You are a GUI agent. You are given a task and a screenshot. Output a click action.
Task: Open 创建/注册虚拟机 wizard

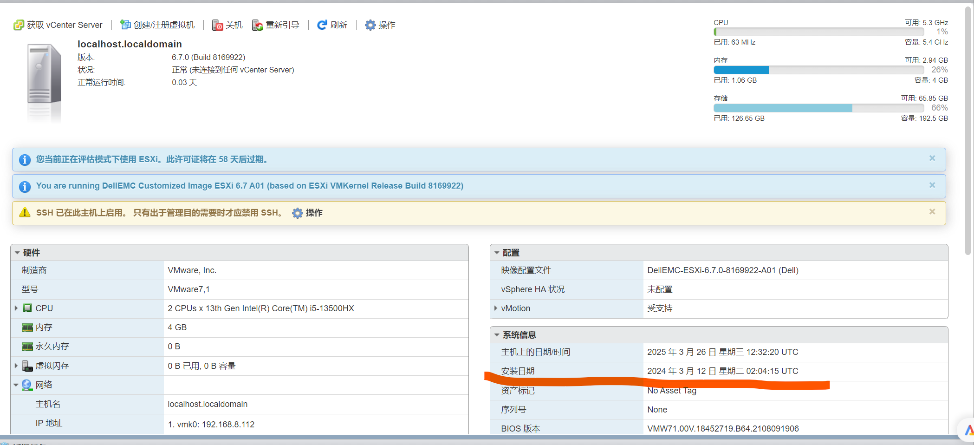[157, 25]
